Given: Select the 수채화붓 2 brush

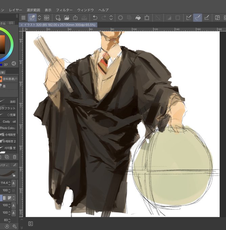Looking at the screenshot, I should (8, 141).
